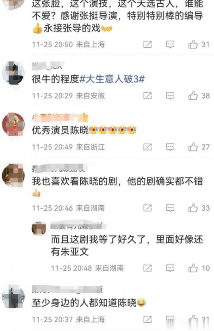Reply to comment 优秀演员陈晓
The width and height of the screenshot is (214, 331).
tap(170, 147)
